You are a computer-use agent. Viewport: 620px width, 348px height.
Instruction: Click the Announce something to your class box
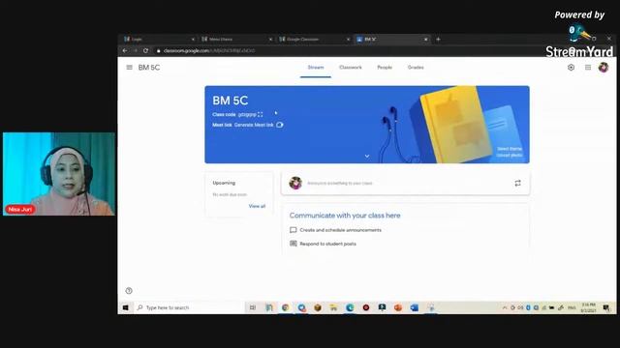(x=405, y=183)
